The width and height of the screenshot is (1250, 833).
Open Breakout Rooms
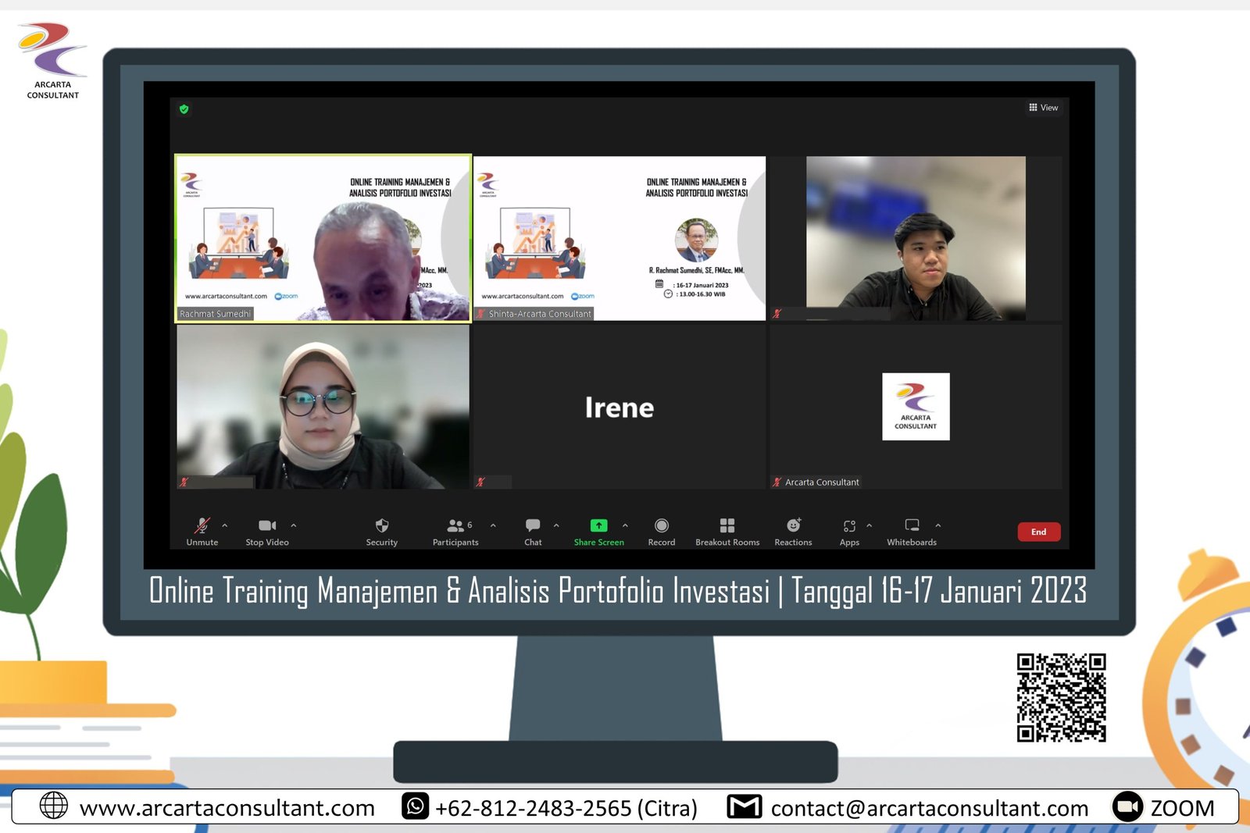(727, 526)
